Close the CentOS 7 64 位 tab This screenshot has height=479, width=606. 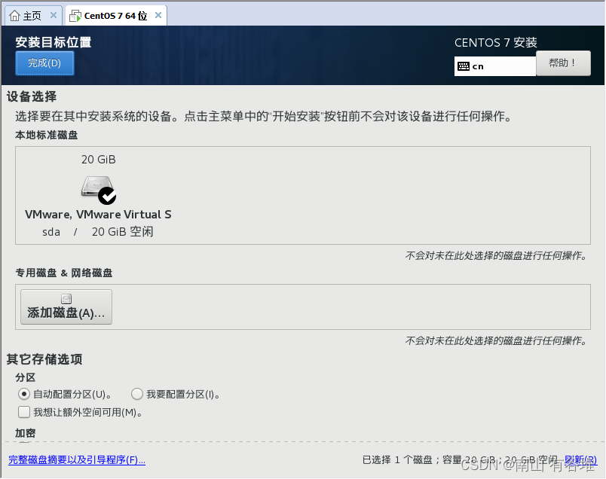[x=158, y=15]
